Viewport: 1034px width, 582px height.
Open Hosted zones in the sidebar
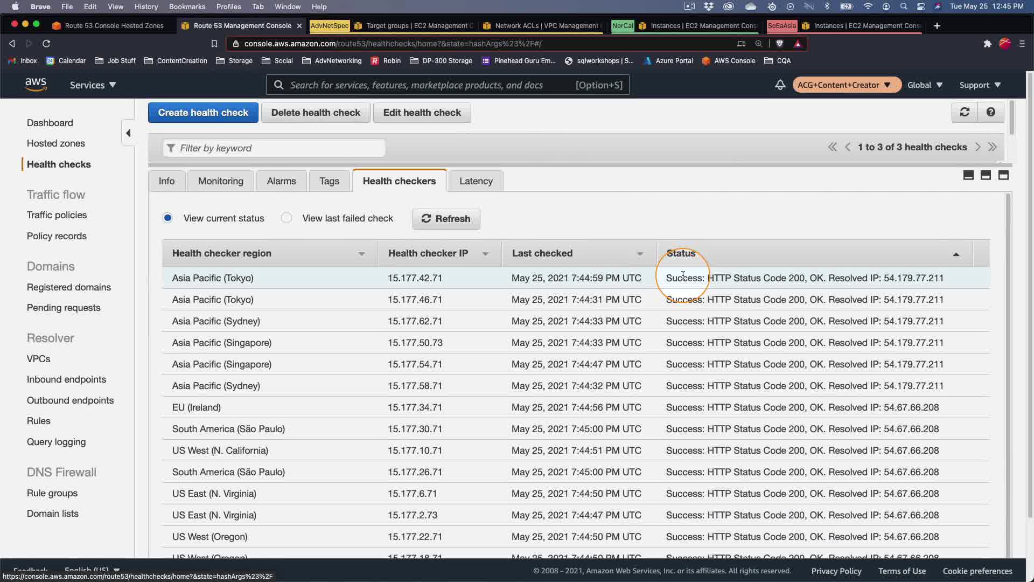pos(56,143)
